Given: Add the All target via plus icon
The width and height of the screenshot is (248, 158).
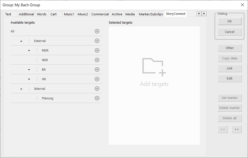Looking at the screenshot, I should [97, 31].
